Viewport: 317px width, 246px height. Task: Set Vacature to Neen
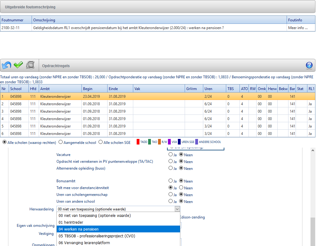[x=181, y=154]
